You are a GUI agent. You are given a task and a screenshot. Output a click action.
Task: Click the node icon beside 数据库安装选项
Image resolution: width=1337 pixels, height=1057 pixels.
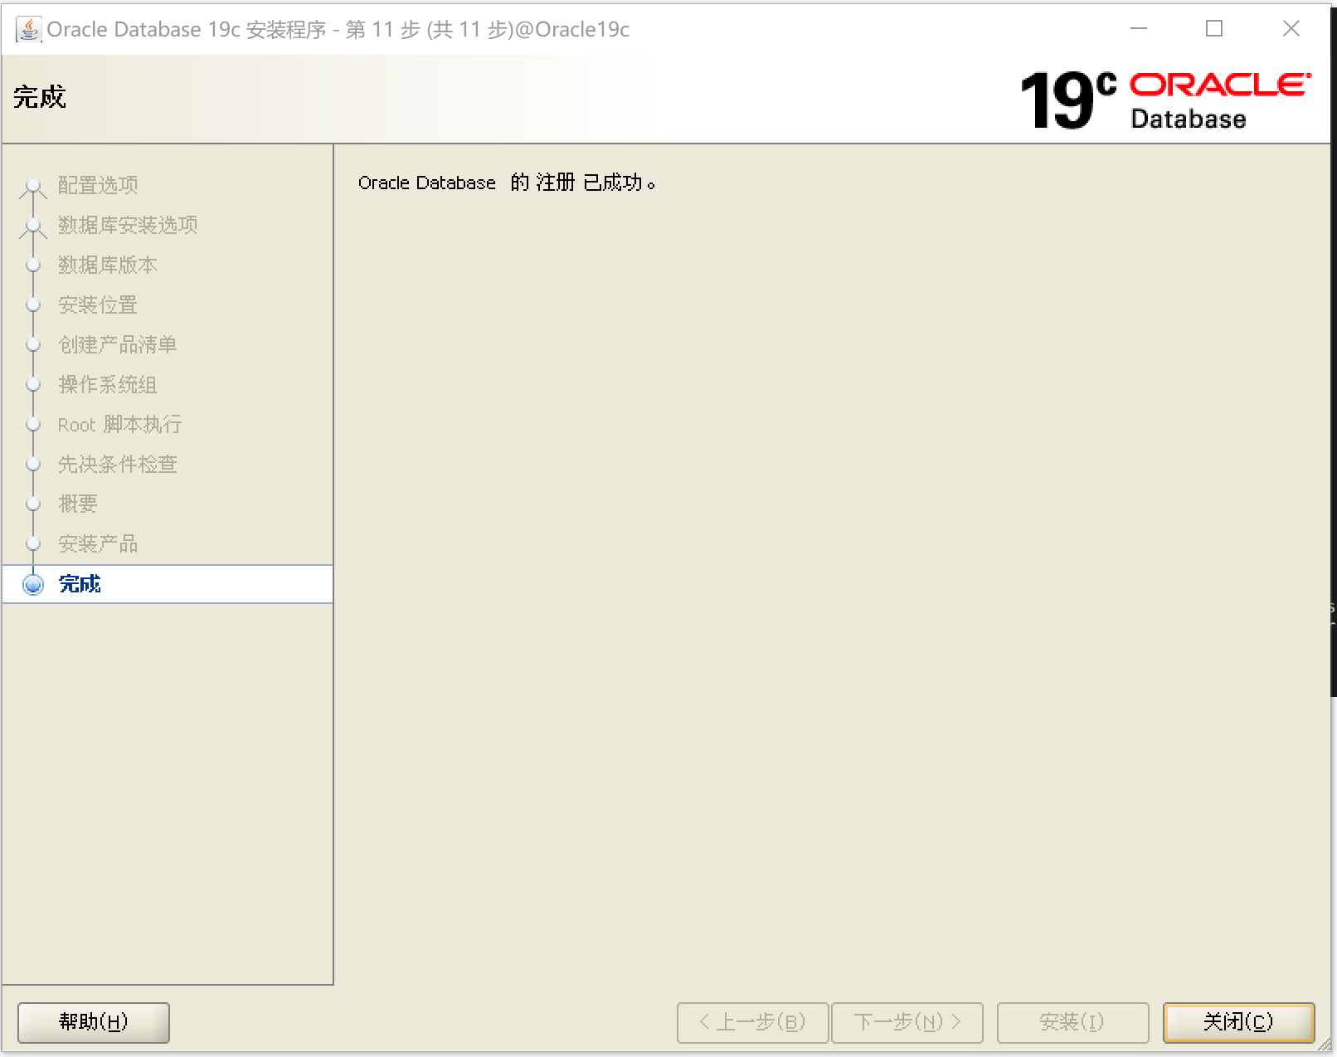click(33, 225)
